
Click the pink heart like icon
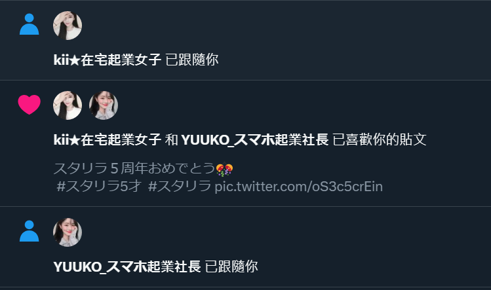pyautogui.click(x=29, y=105)
